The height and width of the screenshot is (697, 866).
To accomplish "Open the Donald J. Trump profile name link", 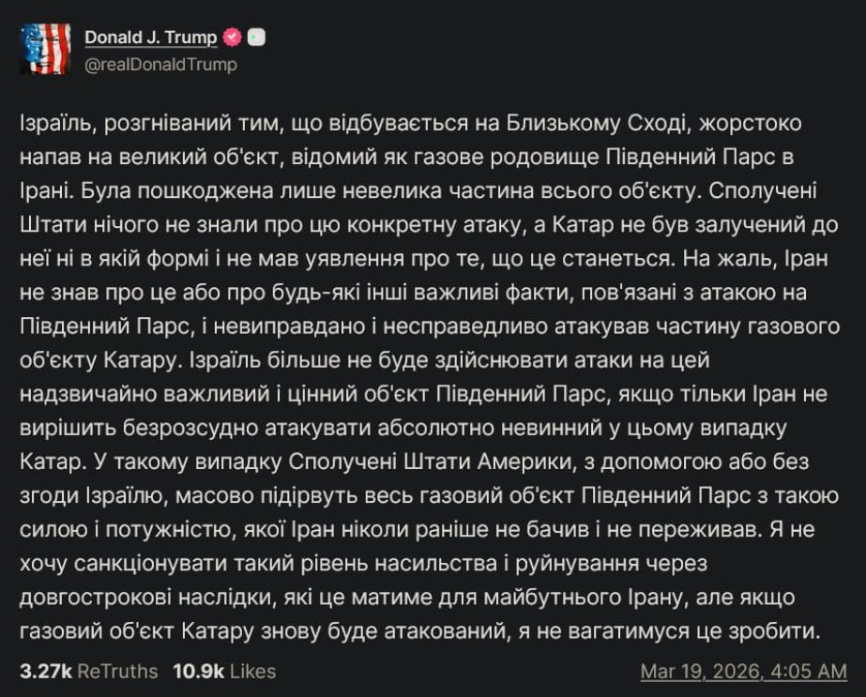I will [150, 38].
